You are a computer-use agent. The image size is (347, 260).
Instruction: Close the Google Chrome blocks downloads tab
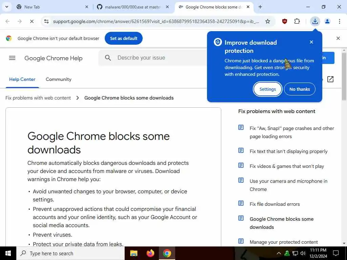pyautogui.click(x=248, y=7)
